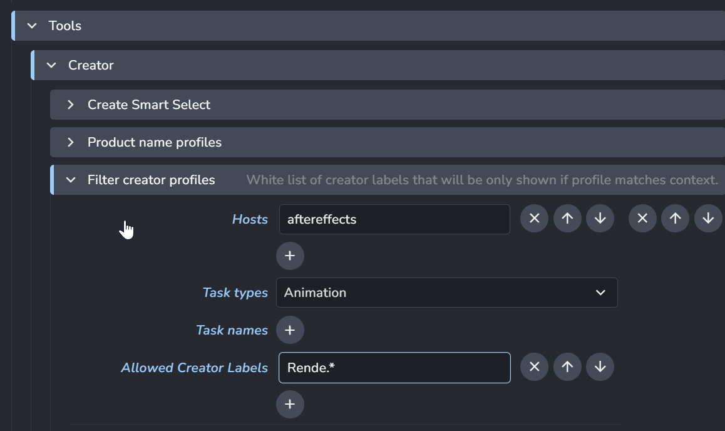The height and width of the screenshot is (431, 725).
Task: Click the far-right up arrow in Hosts row
Action: (675, 219)
